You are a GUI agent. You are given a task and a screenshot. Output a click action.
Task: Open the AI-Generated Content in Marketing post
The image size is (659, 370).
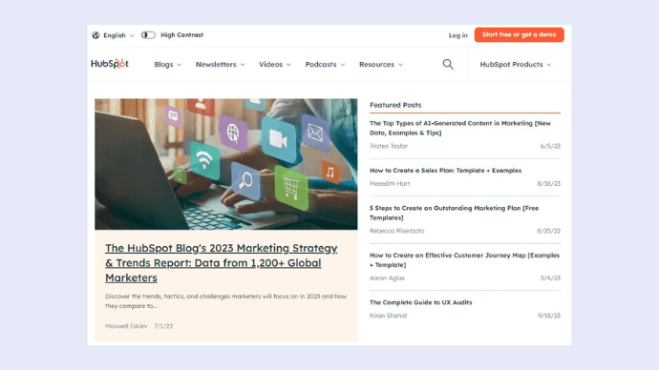click(x=460, y=128)
